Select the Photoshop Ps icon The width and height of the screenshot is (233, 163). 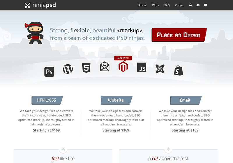click(49, 72)
